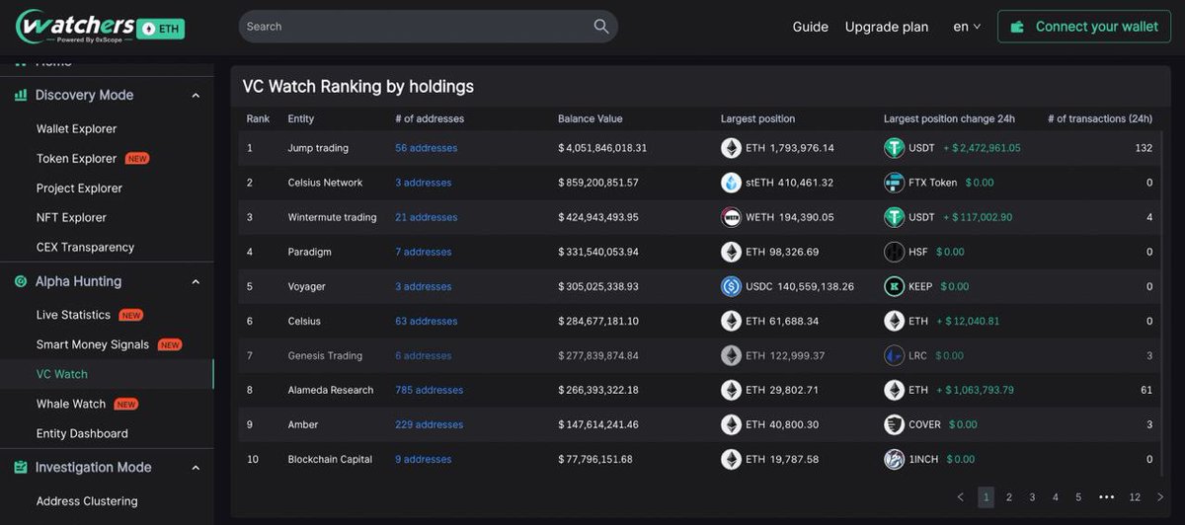Click the LRC token icon
Viewport: 1185px width, 525px height.
(x=894, y=355)
